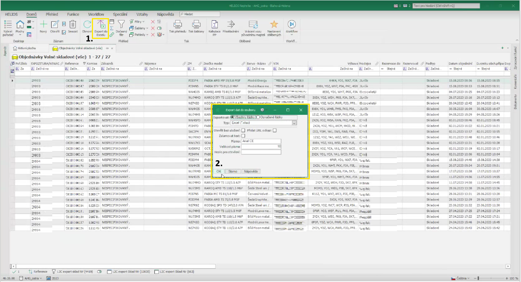Screen dimensions: 521x282
Task: Click the Heslo pro otevření password field
Action: pyautogui.click(x=261, y=152)
